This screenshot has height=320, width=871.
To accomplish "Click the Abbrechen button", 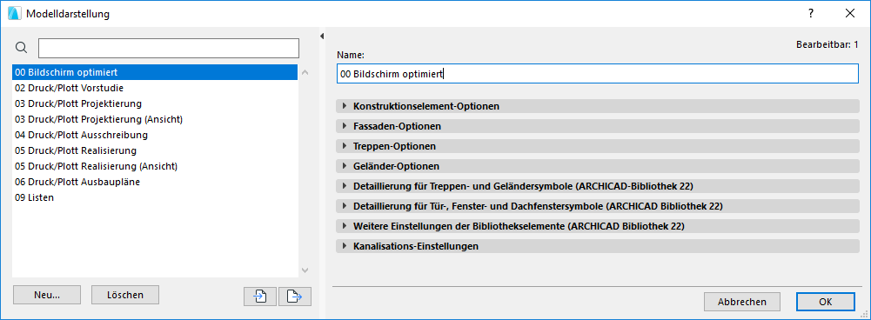I will (x=742, y=302).
